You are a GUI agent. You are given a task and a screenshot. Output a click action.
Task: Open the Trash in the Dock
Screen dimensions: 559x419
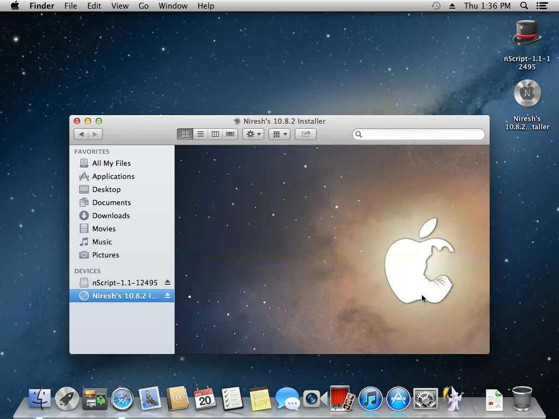pos(522,399)
